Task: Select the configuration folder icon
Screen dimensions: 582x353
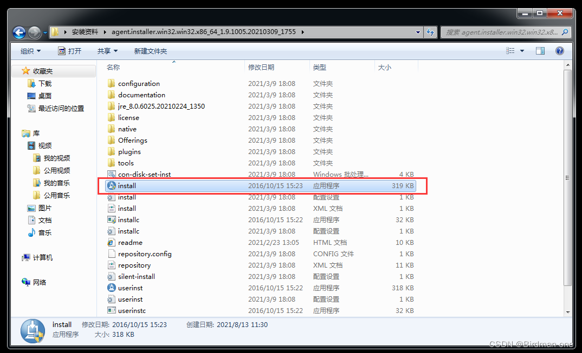Action: (x=111, y=83)
